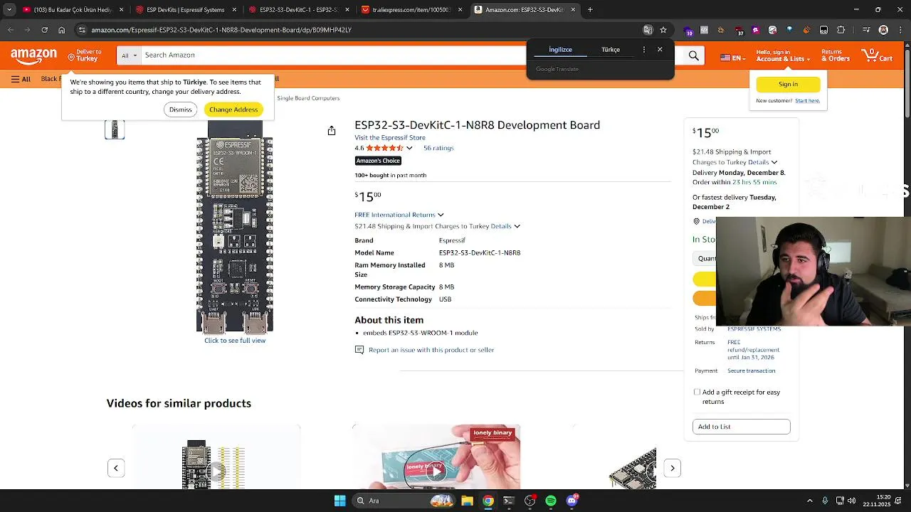This screenshot has height=512, width=911.
Task: Visit the Espressif Store link
Action: point(390,138)
